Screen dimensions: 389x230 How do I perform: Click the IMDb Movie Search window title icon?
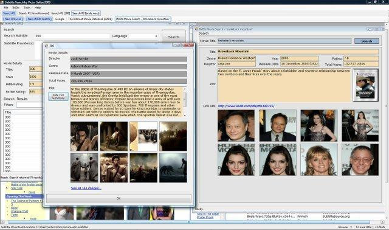(x=196, y=29)
